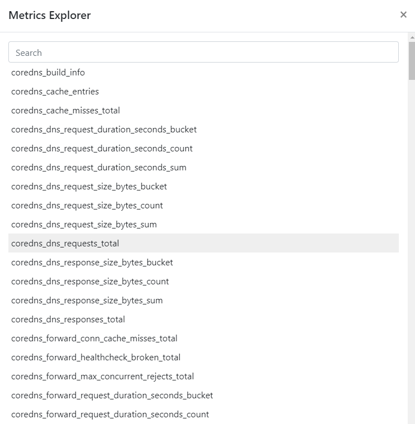The width and height of the screenshot is (415, 424).
Task: Select coredns_dns_request_size_bytes_bucket
Action: pyautogui.click(x=203, y=187)
